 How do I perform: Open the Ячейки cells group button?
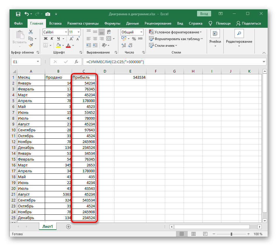click(x=215, y=38)
